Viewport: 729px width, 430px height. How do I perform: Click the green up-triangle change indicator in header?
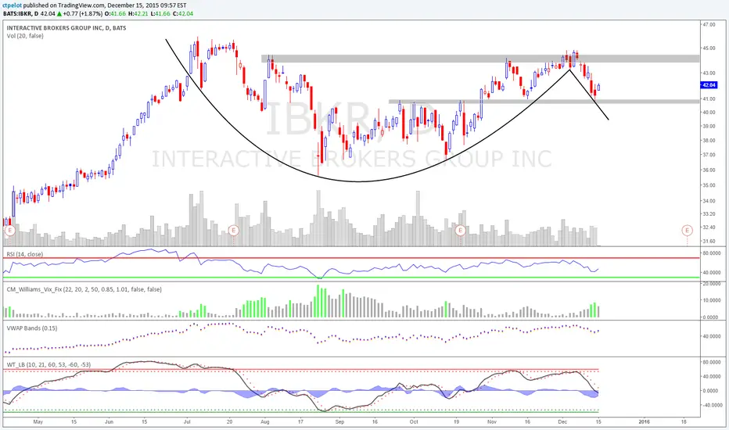[60, 13]
